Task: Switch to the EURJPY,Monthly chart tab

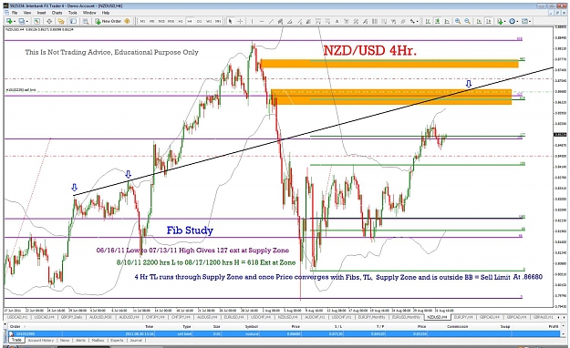Action: [x=371, y=317]
